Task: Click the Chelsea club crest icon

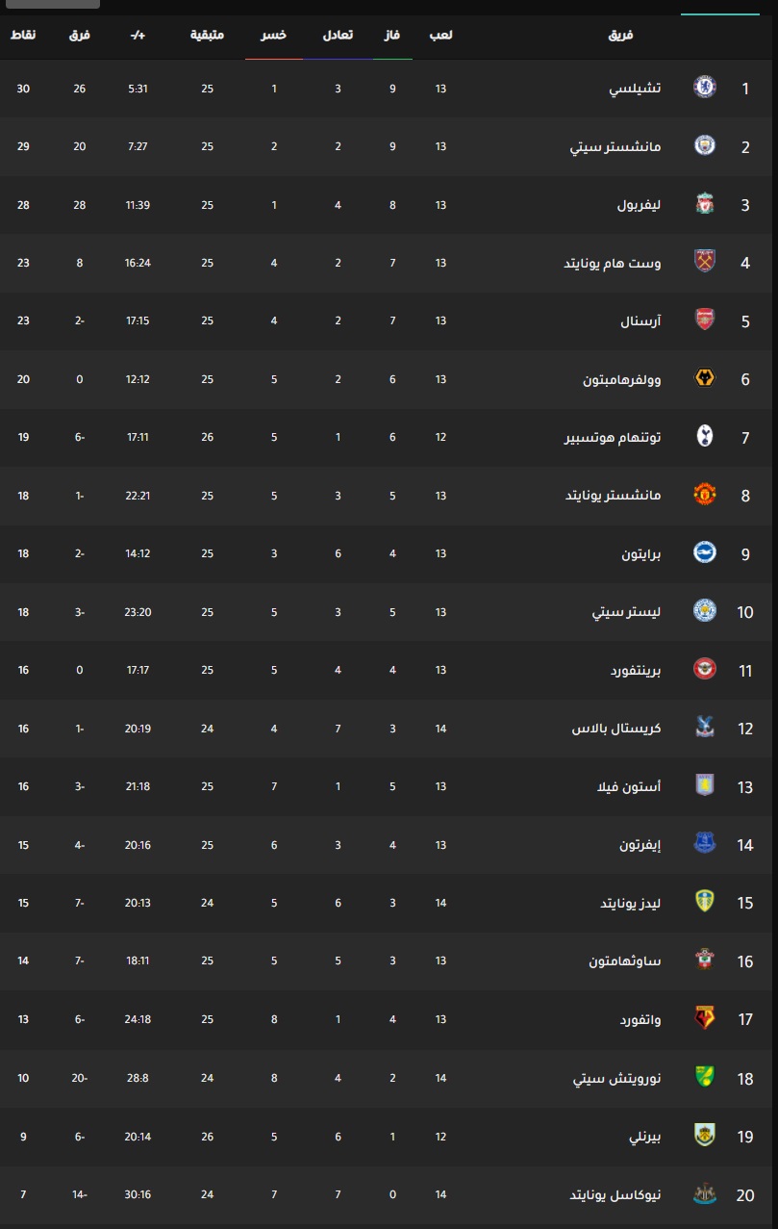Action: pos(705,88)
